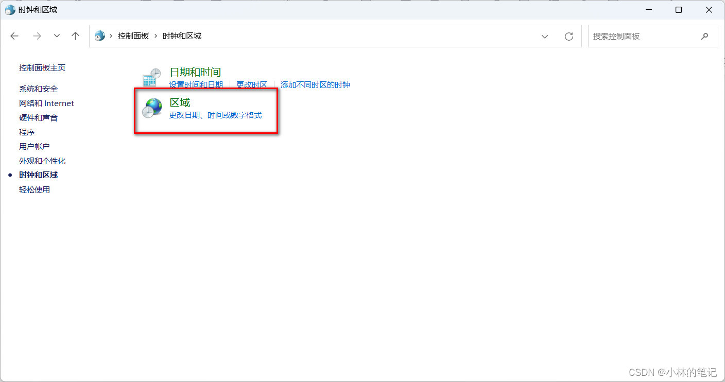Click 更改时区 link

(x=252, y=84)
